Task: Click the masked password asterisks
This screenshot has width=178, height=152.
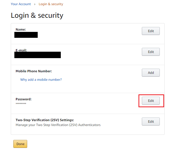Action: tap(21, 104)
